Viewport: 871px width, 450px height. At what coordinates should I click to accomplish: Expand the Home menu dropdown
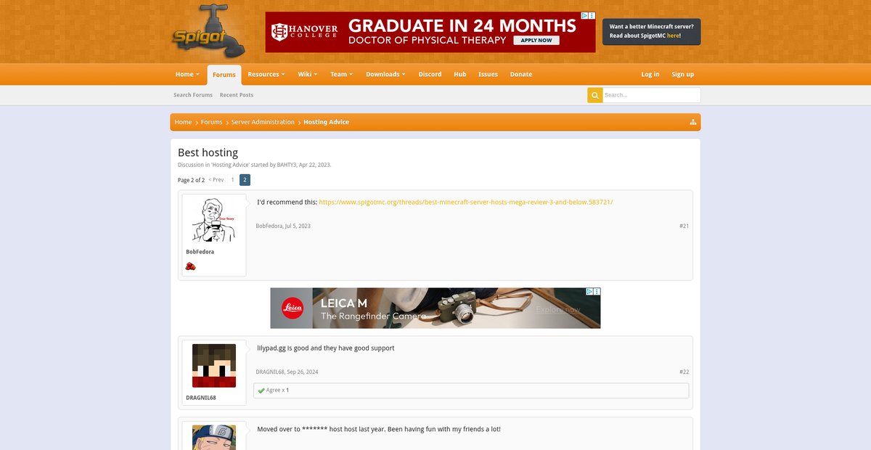click(187, 74)
